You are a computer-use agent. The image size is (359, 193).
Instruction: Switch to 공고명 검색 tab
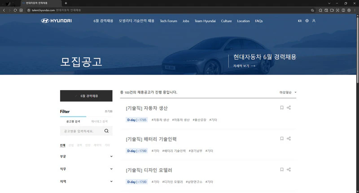[73, 121]
